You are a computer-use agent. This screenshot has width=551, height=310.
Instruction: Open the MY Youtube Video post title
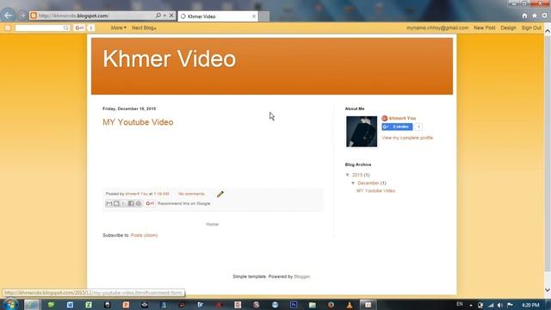click(x=138, y=122)
